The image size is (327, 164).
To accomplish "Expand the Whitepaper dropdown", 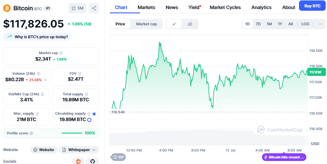I will click(79, 150).
